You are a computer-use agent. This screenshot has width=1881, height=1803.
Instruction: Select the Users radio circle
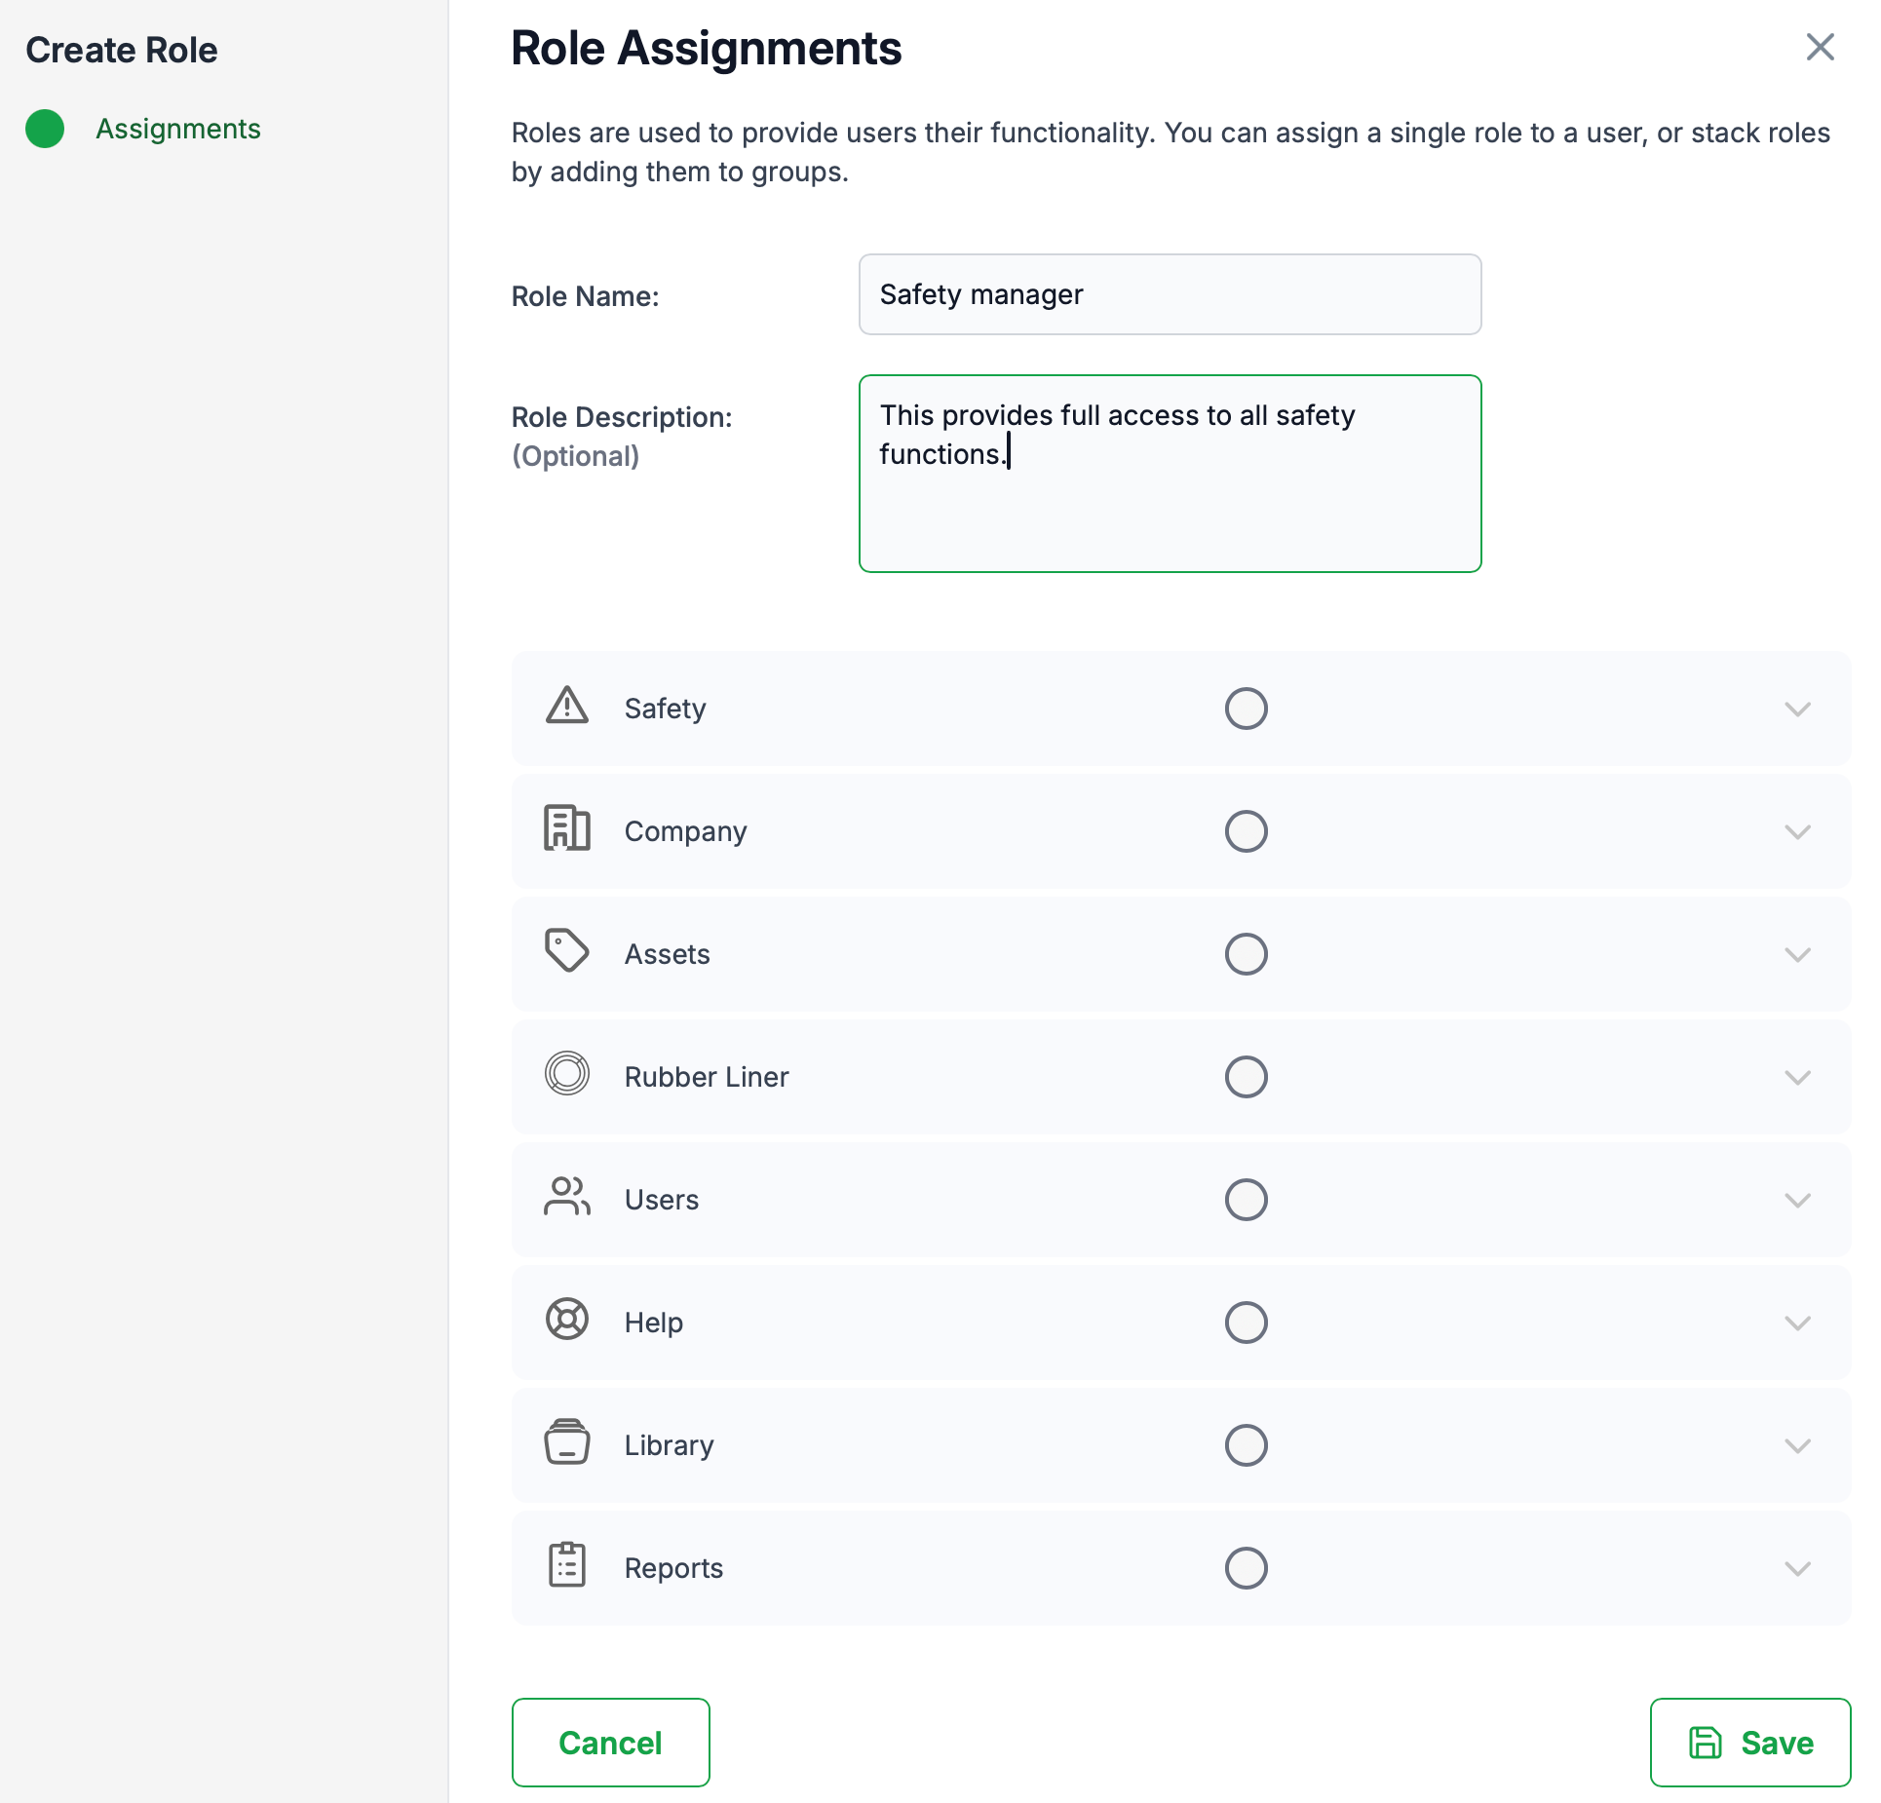(1246, 1200)
